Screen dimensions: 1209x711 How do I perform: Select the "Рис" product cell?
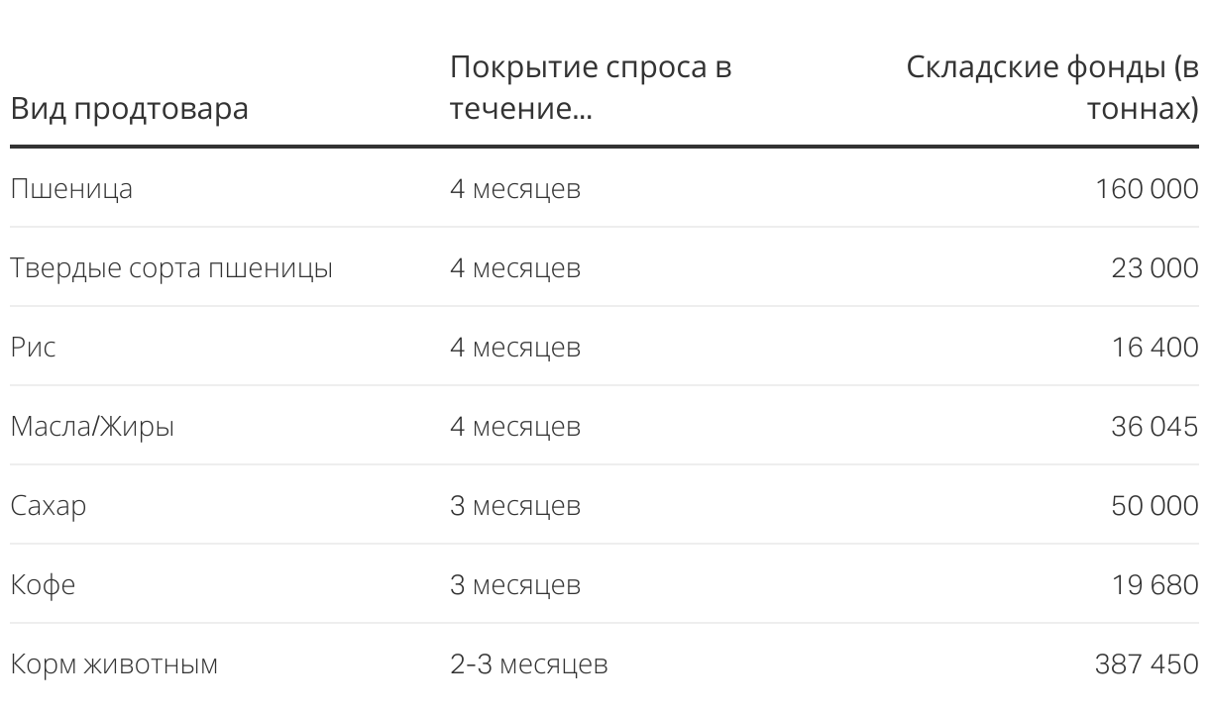pos(33,348)
